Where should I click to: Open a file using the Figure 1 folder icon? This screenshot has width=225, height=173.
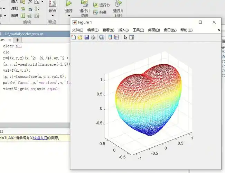(x=80, y=37)
